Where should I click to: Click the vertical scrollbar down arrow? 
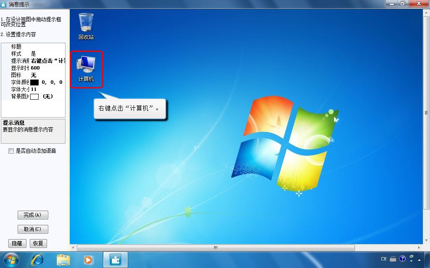(x=427, y=240)
